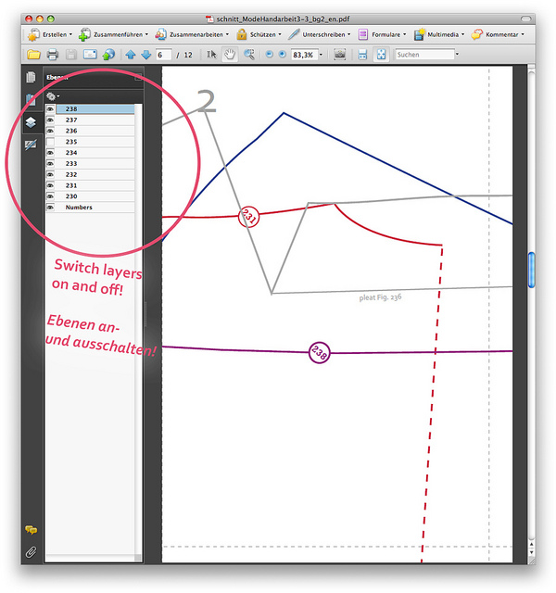Select layer 238 name in the list
Screen dimensions: 556x593
(x=71, y=109)
